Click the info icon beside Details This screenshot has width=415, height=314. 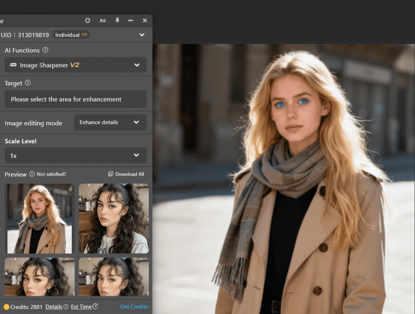tap(66, 307)
